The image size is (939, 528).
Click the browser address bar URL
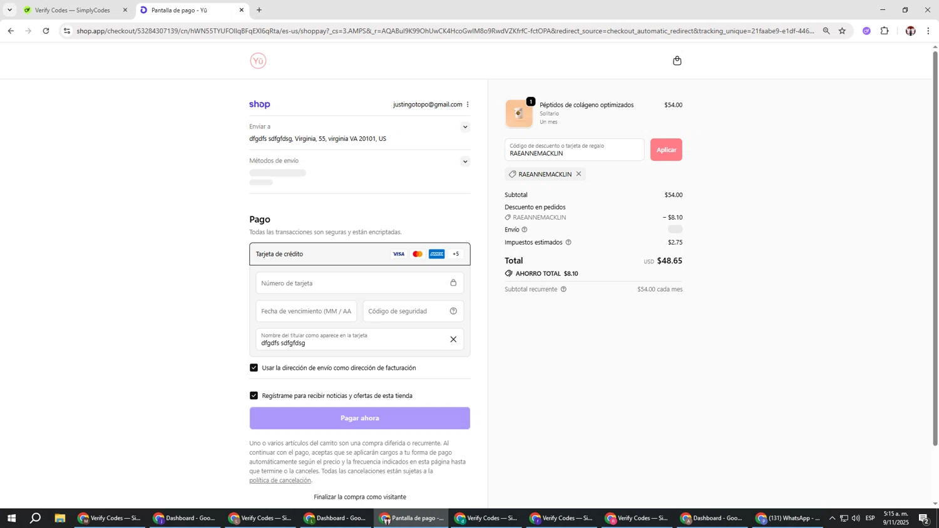point(445,31)
